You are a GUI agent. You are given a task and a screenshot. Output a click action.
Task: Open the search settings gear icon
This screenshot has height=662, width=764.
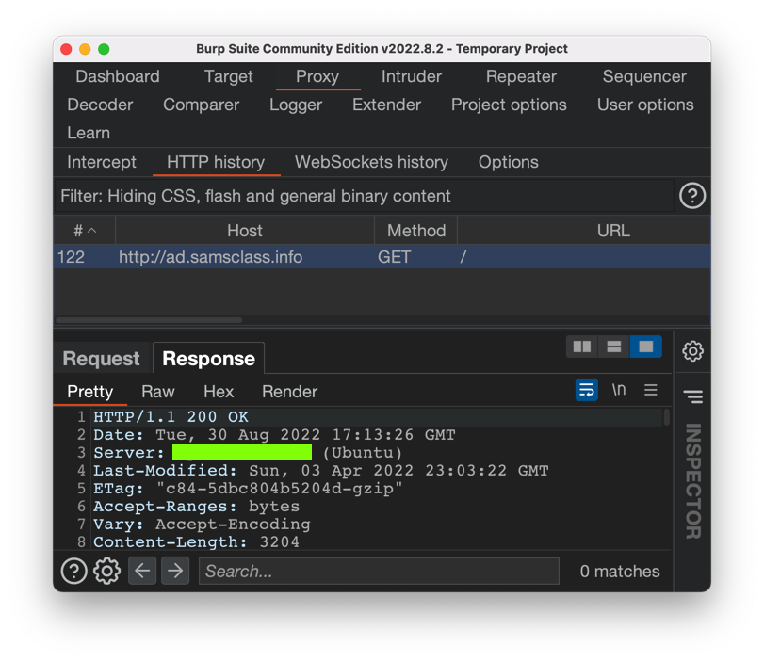tap(107, 571)
